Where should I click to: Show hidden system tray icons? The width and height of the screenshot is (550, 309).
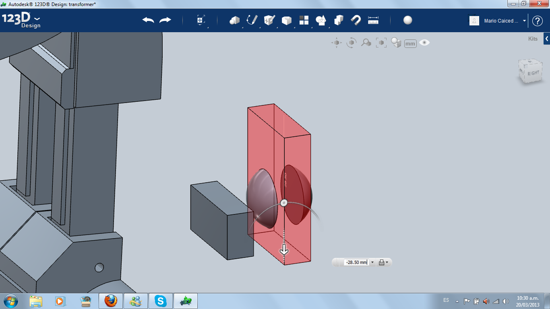[457, 301]
